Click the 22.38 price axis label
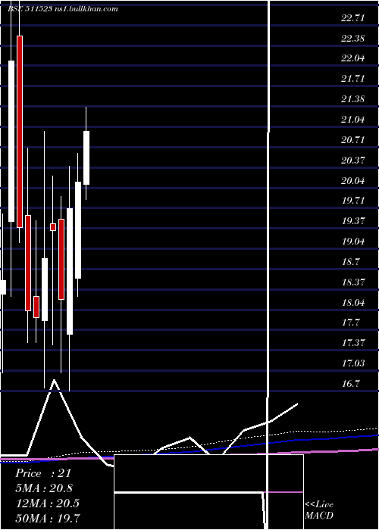Screen dimensions: 379x530 [353, 38]
